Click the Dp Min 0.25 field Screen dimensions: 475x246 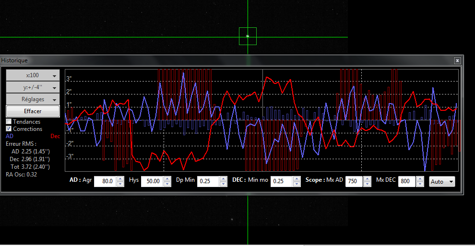(208, 181)
